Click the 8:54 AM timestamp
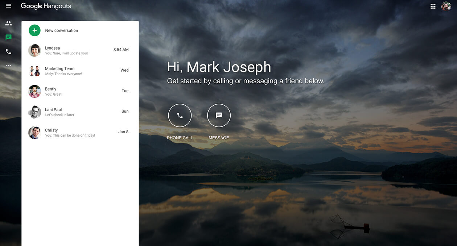This screenshot has height=246, width=457. tap(121, 50)
